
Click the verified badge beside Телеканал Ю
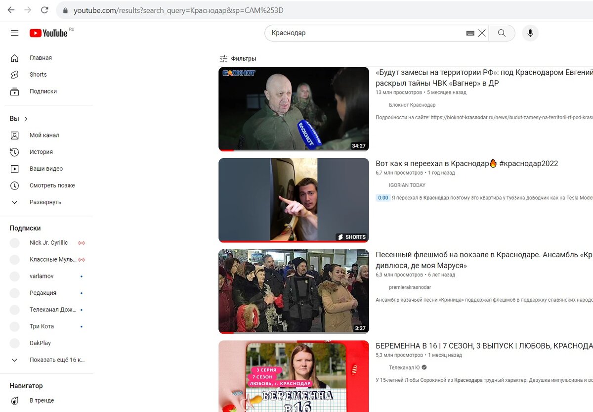(424, 368)
